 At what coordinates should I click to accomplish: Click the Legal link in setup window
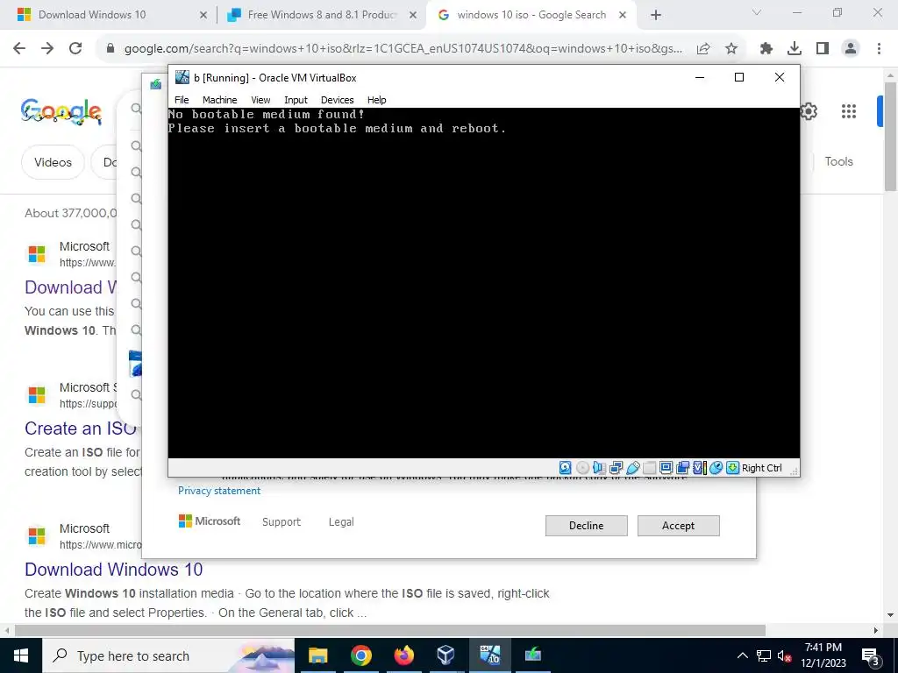(x=341, y=522)
